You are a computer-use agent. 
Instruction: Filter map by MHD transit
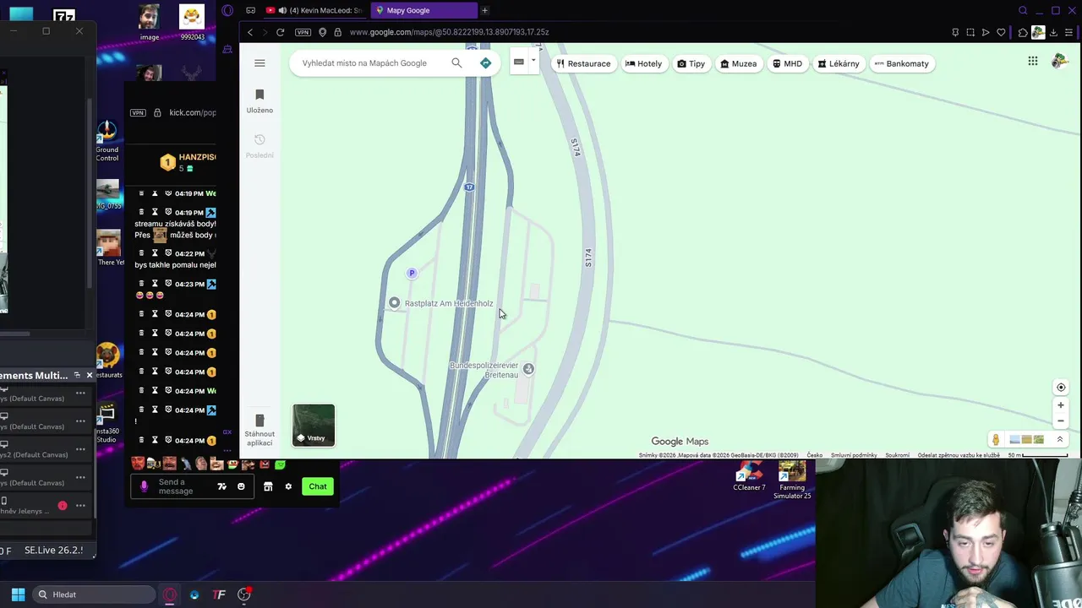[x=787, y=63]
